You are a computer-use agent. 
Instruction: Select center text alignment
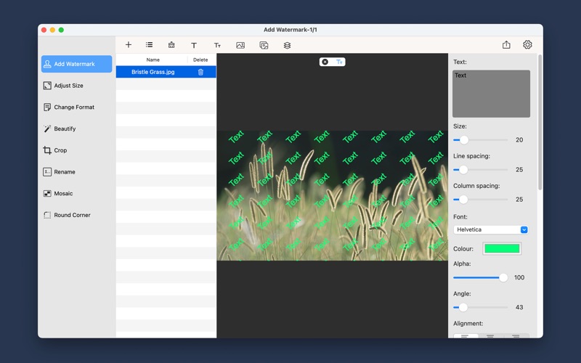pos(491,336)
